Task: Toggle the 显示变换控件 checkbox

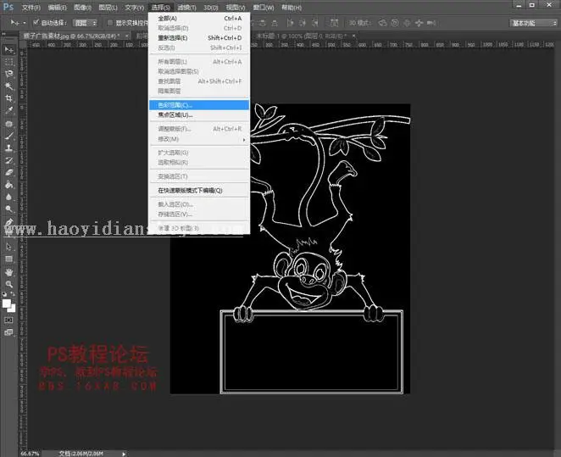Action: click(x=110, y=23)
